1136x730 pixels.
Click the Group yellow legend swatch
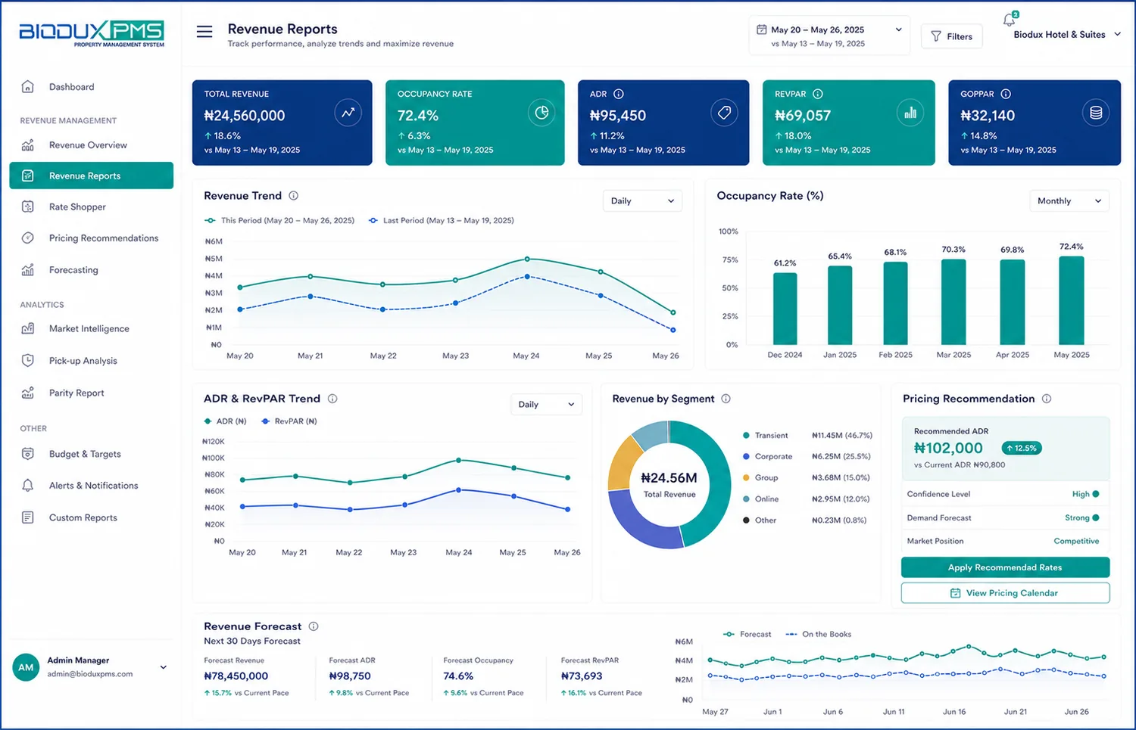tap(746, 478)
